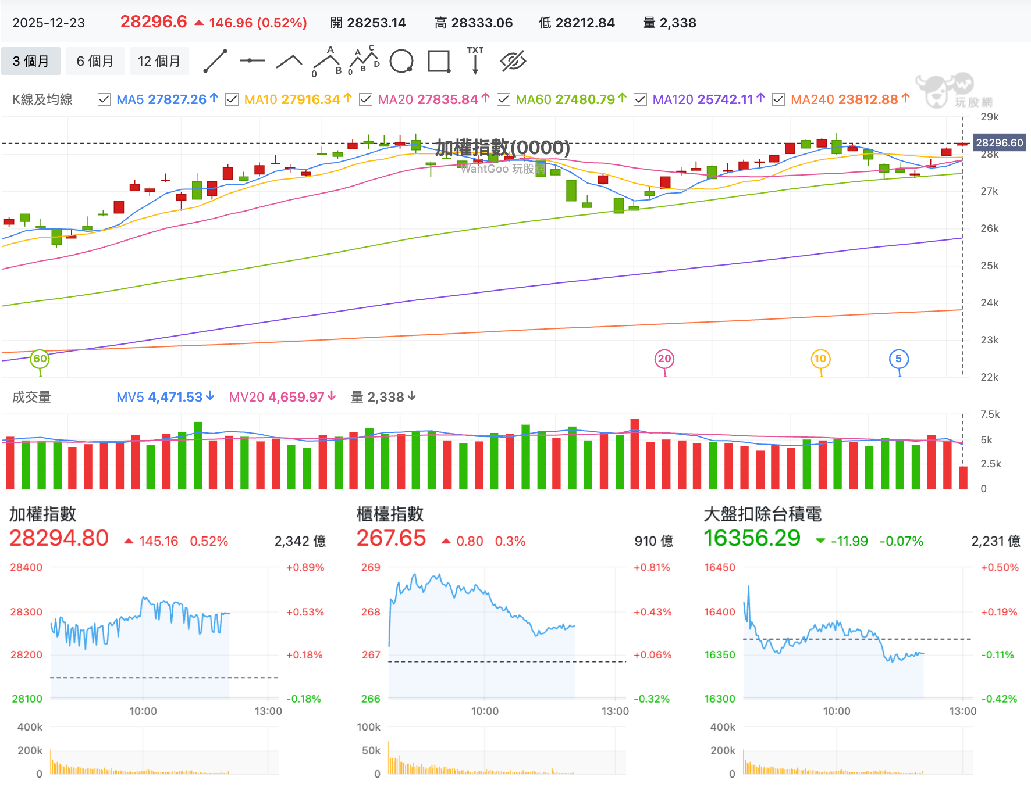The image size is (1031, 791).
Task: Open the 大盤扣除台積電 heading
Action: 762,514
